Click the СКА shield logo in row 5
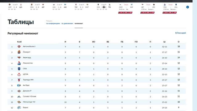 (19, 69)
